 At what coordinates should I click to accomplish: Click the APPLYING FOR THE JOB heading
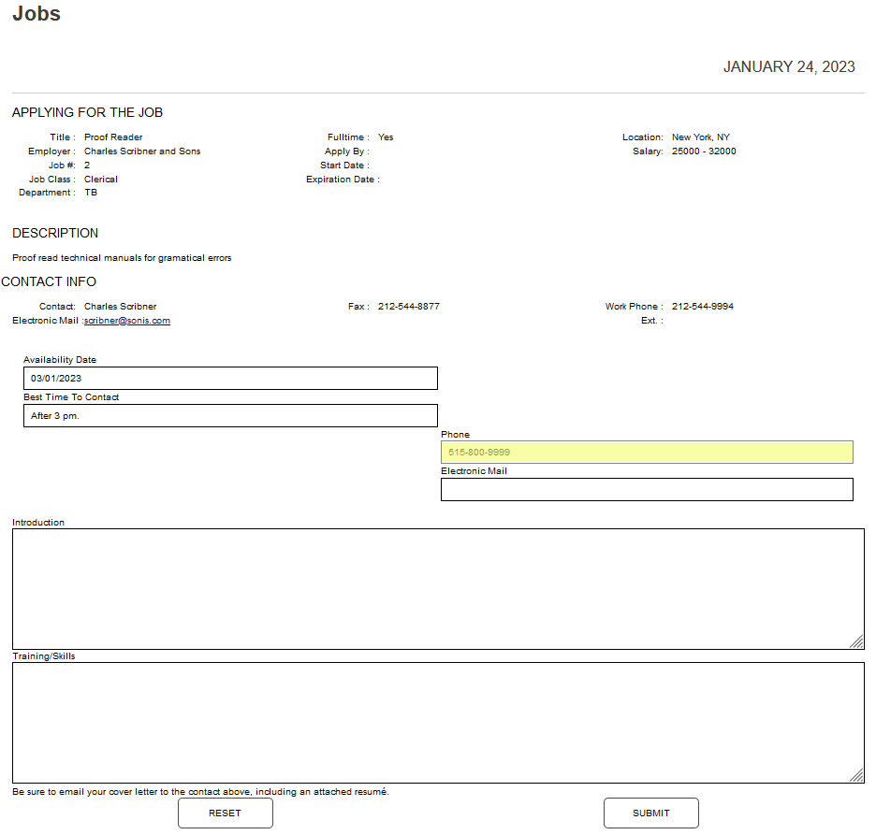click(x=87, y=111)
